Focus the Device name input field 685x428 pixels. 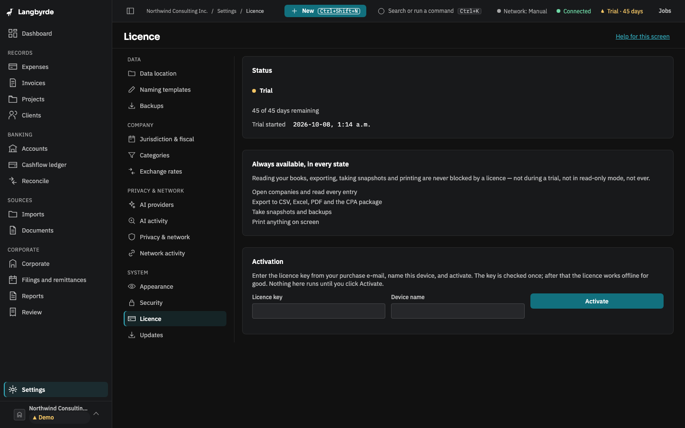point(458,311)
